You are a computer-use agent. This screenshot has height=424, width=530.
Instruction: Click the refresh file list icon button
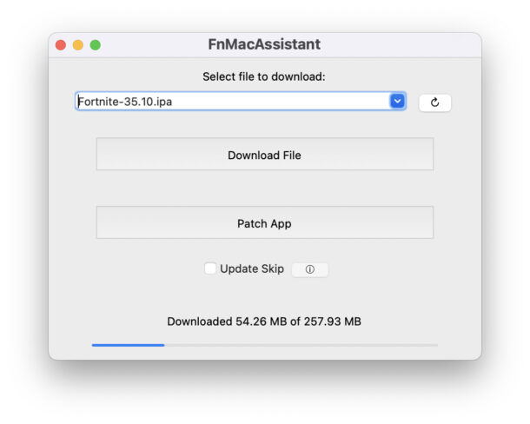pyautogui.click(x=434, y=103)
